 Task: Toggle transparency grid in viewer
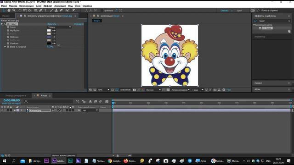tap(168, 90)
